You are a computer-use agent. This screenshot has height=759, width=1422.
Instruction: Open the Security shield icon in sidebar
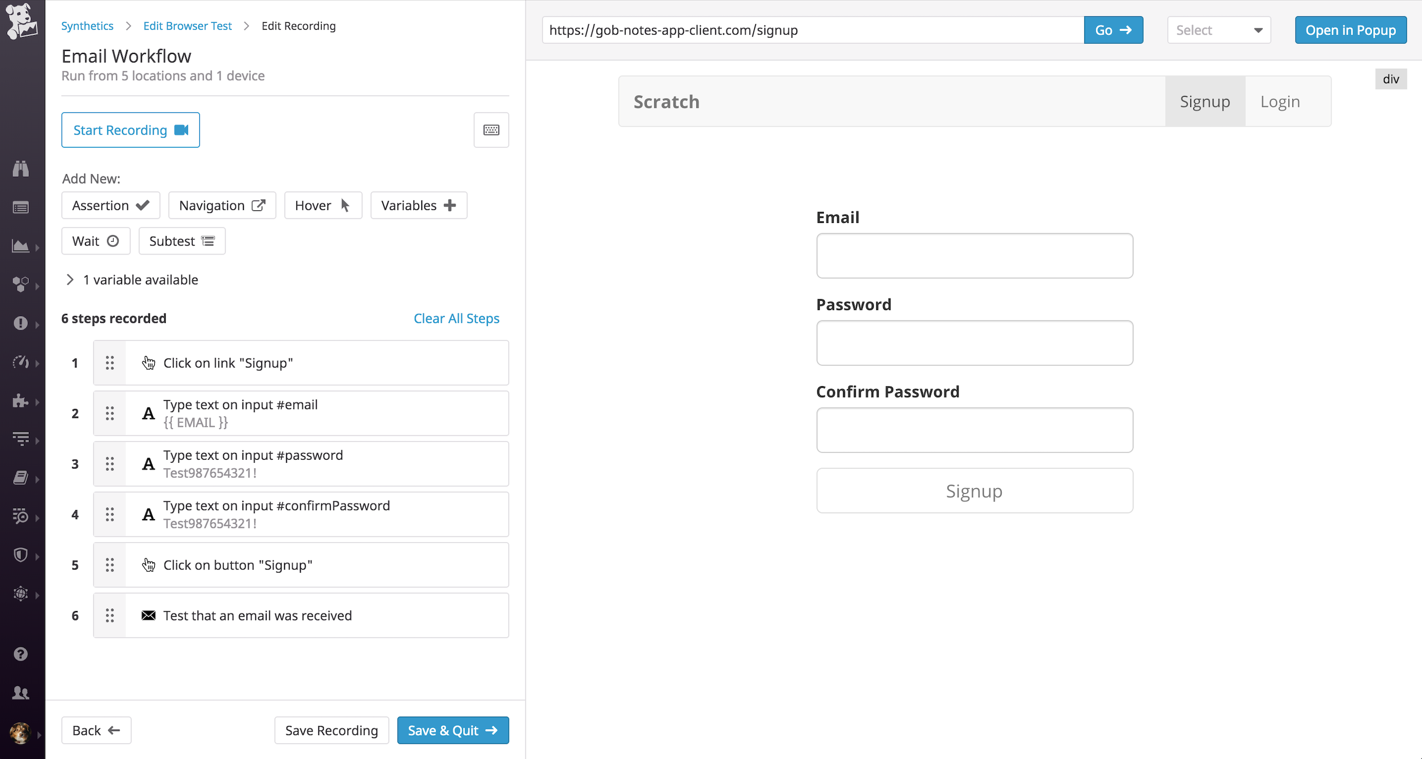[x=20, y=555]
